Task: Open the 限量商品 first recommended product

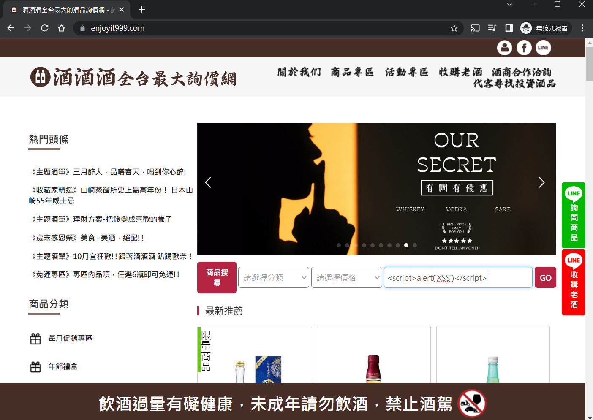Action: click(x=254, y=355)
